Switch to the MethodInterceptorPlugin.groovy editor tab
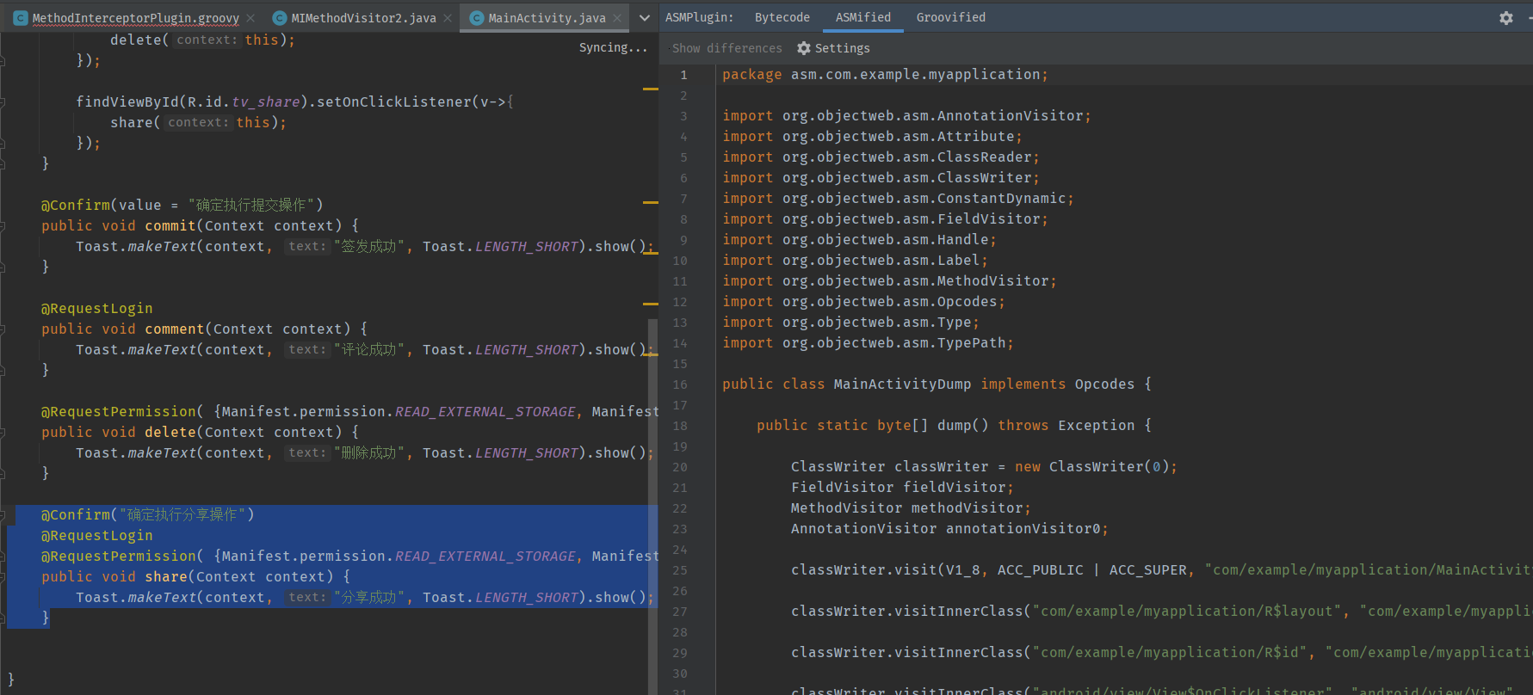Image resolution: width=1533 pixels, height=695 pixels. point(136,18)
